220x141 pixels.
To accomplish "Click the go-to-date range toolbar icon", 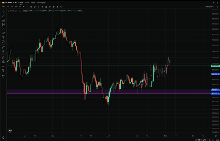I will pos(31,7).
